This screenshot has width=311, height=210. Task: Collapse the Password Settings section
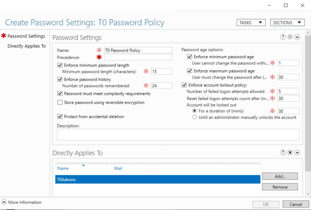click(x=297, y=37)
